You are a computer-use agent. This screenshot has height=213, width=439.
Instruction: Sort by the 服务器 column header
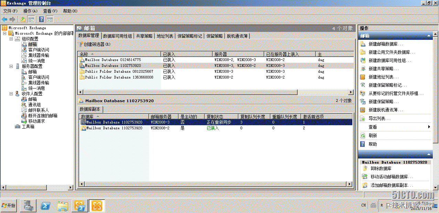pos(238,54)
